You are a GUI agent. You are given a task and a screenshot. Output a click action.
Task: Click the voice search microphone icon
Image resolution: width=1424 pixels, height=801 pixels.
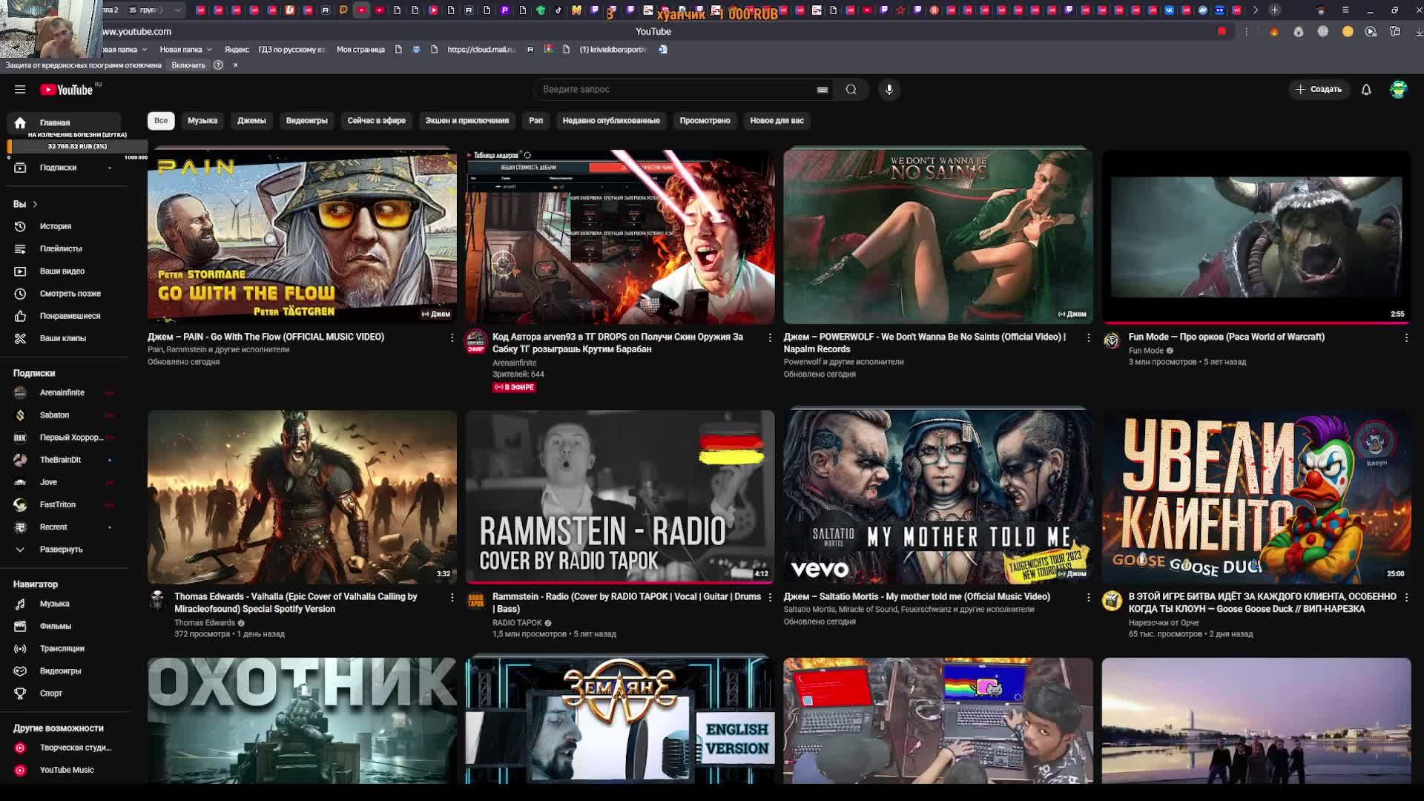tap(889, 90)
